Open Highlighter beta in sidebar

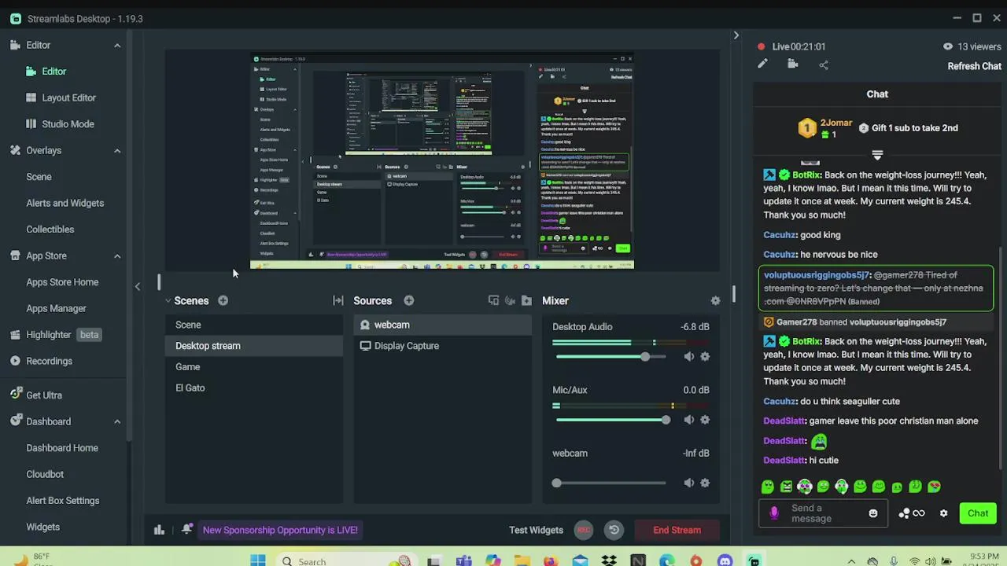55,335
